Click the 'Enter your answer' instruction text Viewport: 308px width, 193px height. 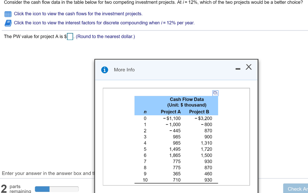coord(48,173)
